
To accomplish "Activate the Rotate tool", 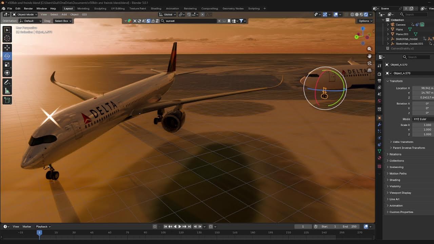I will tap(7, 56).
